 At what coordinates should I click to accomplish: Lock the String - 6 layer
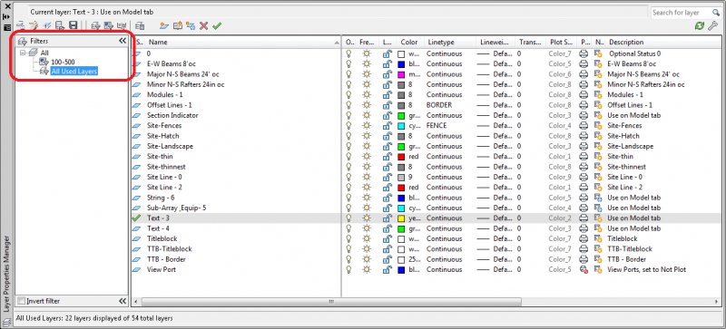click(x=388, y=198)
